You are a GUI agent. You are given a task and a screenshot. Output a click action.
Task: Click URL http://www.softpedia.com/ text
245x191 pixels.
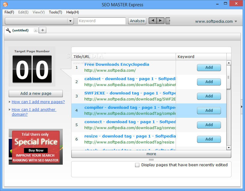(110, 71)
